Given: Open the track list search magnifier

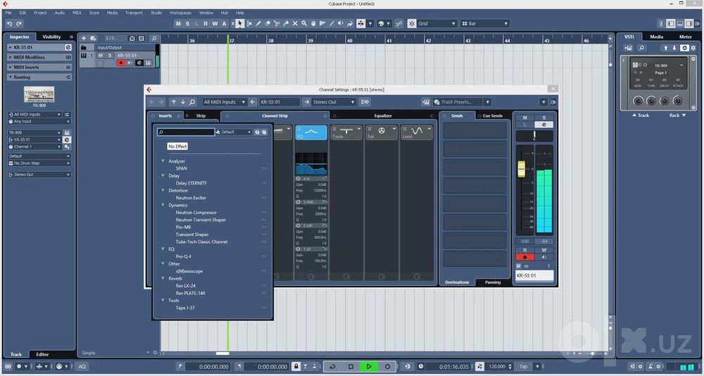Looking at the screenshot, I should tap(154, 38).
